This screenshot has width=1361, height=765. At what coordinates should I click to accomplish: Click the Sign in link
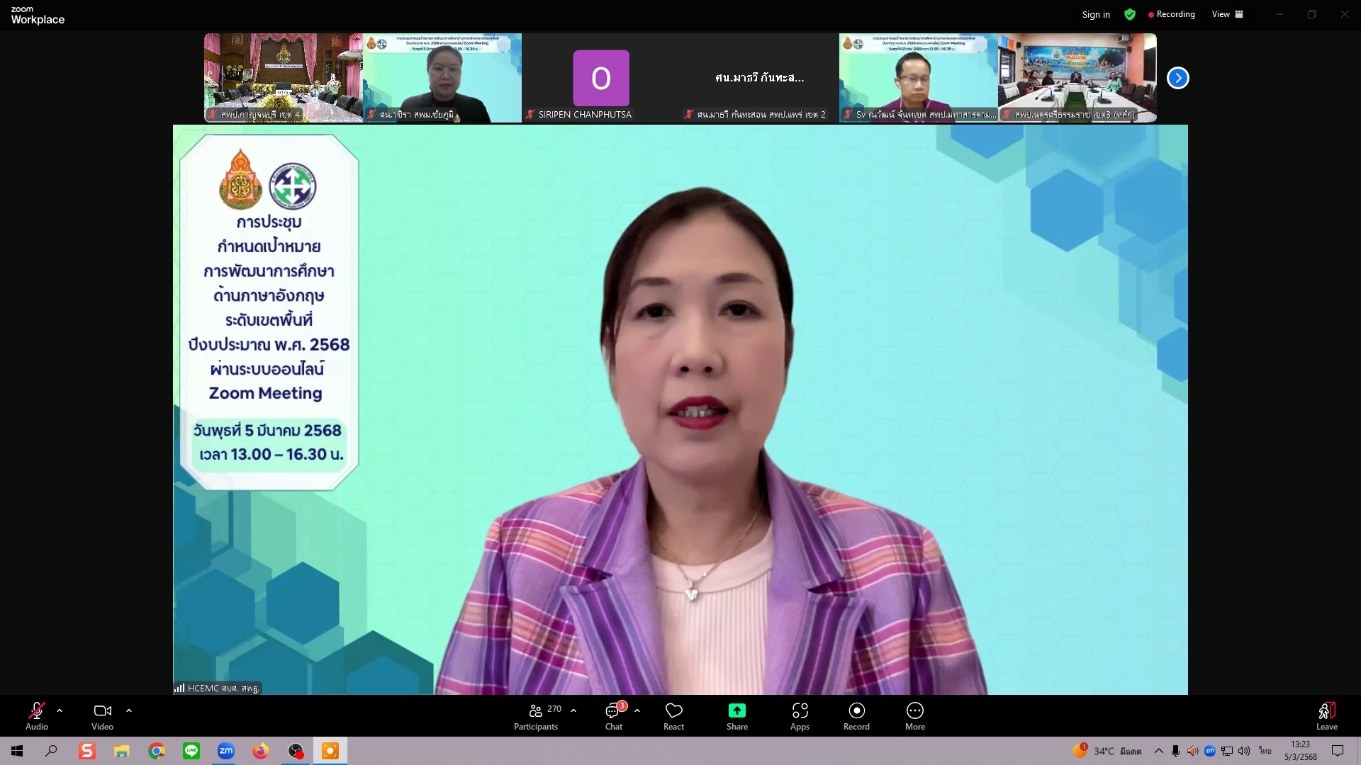tap(1096, 14)
